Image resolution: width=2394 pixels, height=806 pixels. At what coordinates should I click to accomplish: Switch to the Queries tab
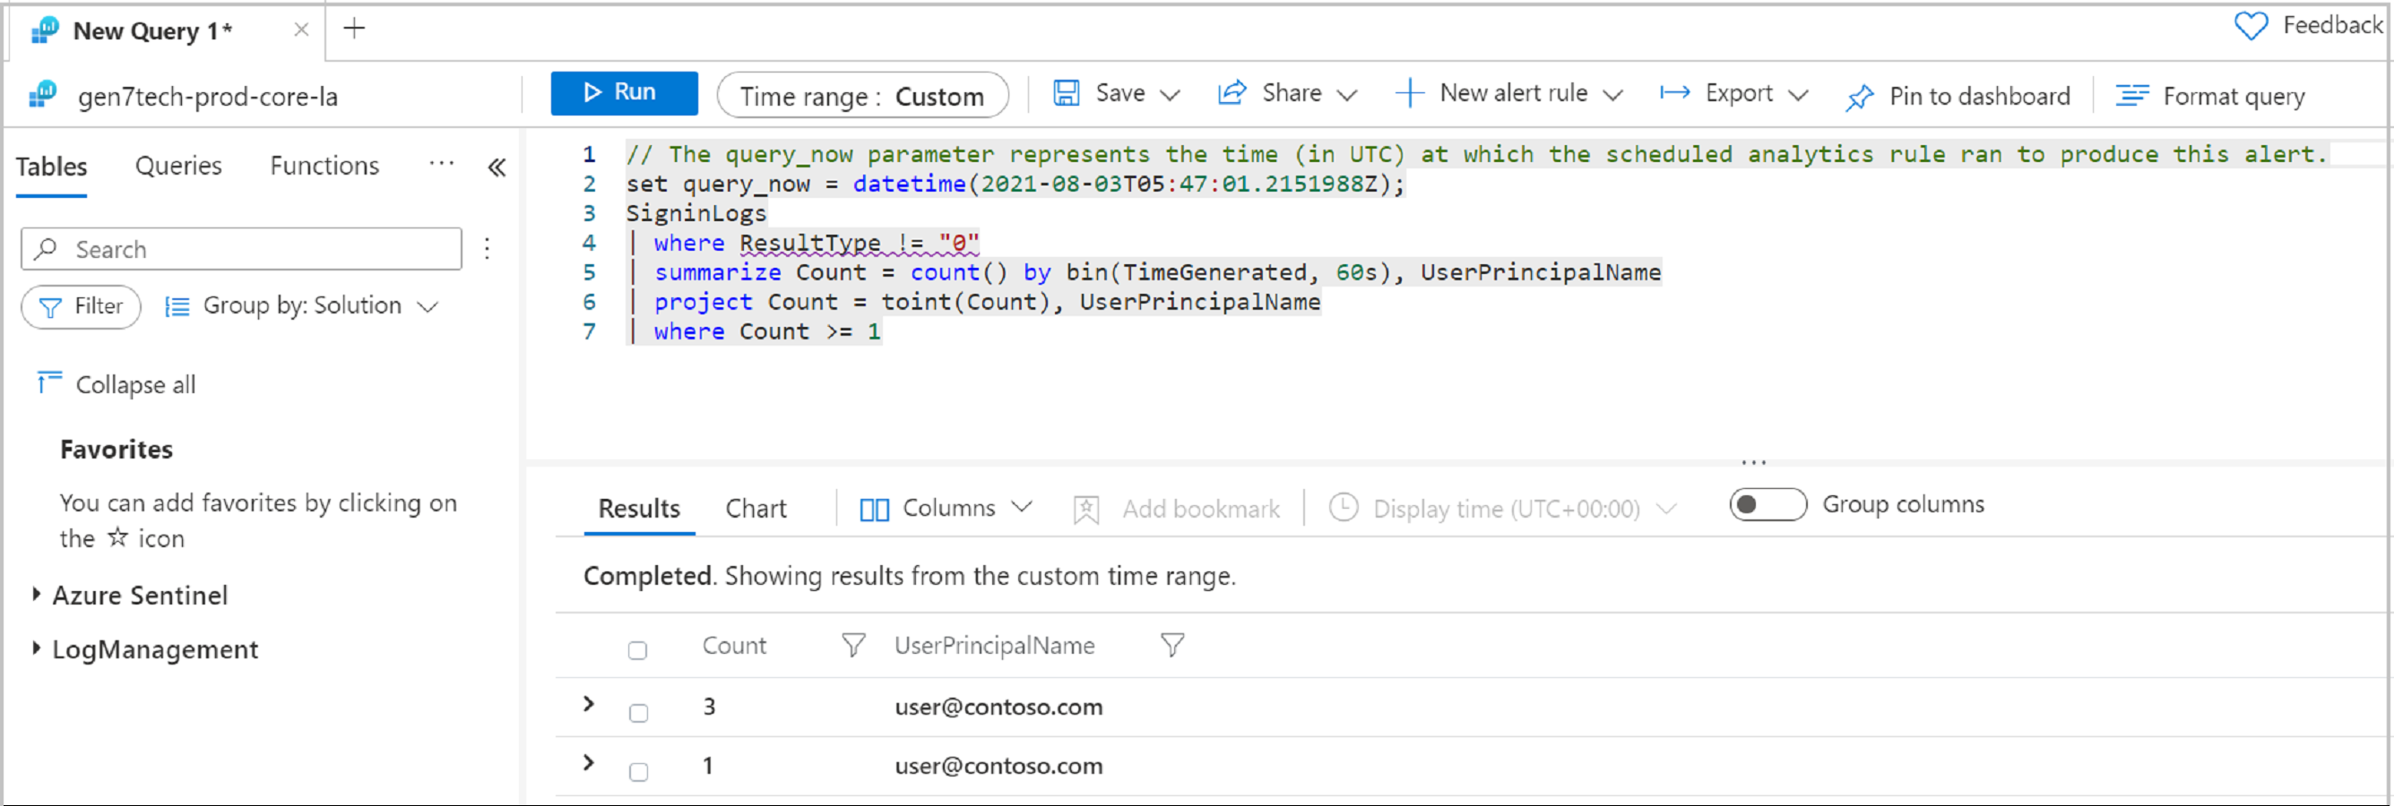[x=178, y=167]
